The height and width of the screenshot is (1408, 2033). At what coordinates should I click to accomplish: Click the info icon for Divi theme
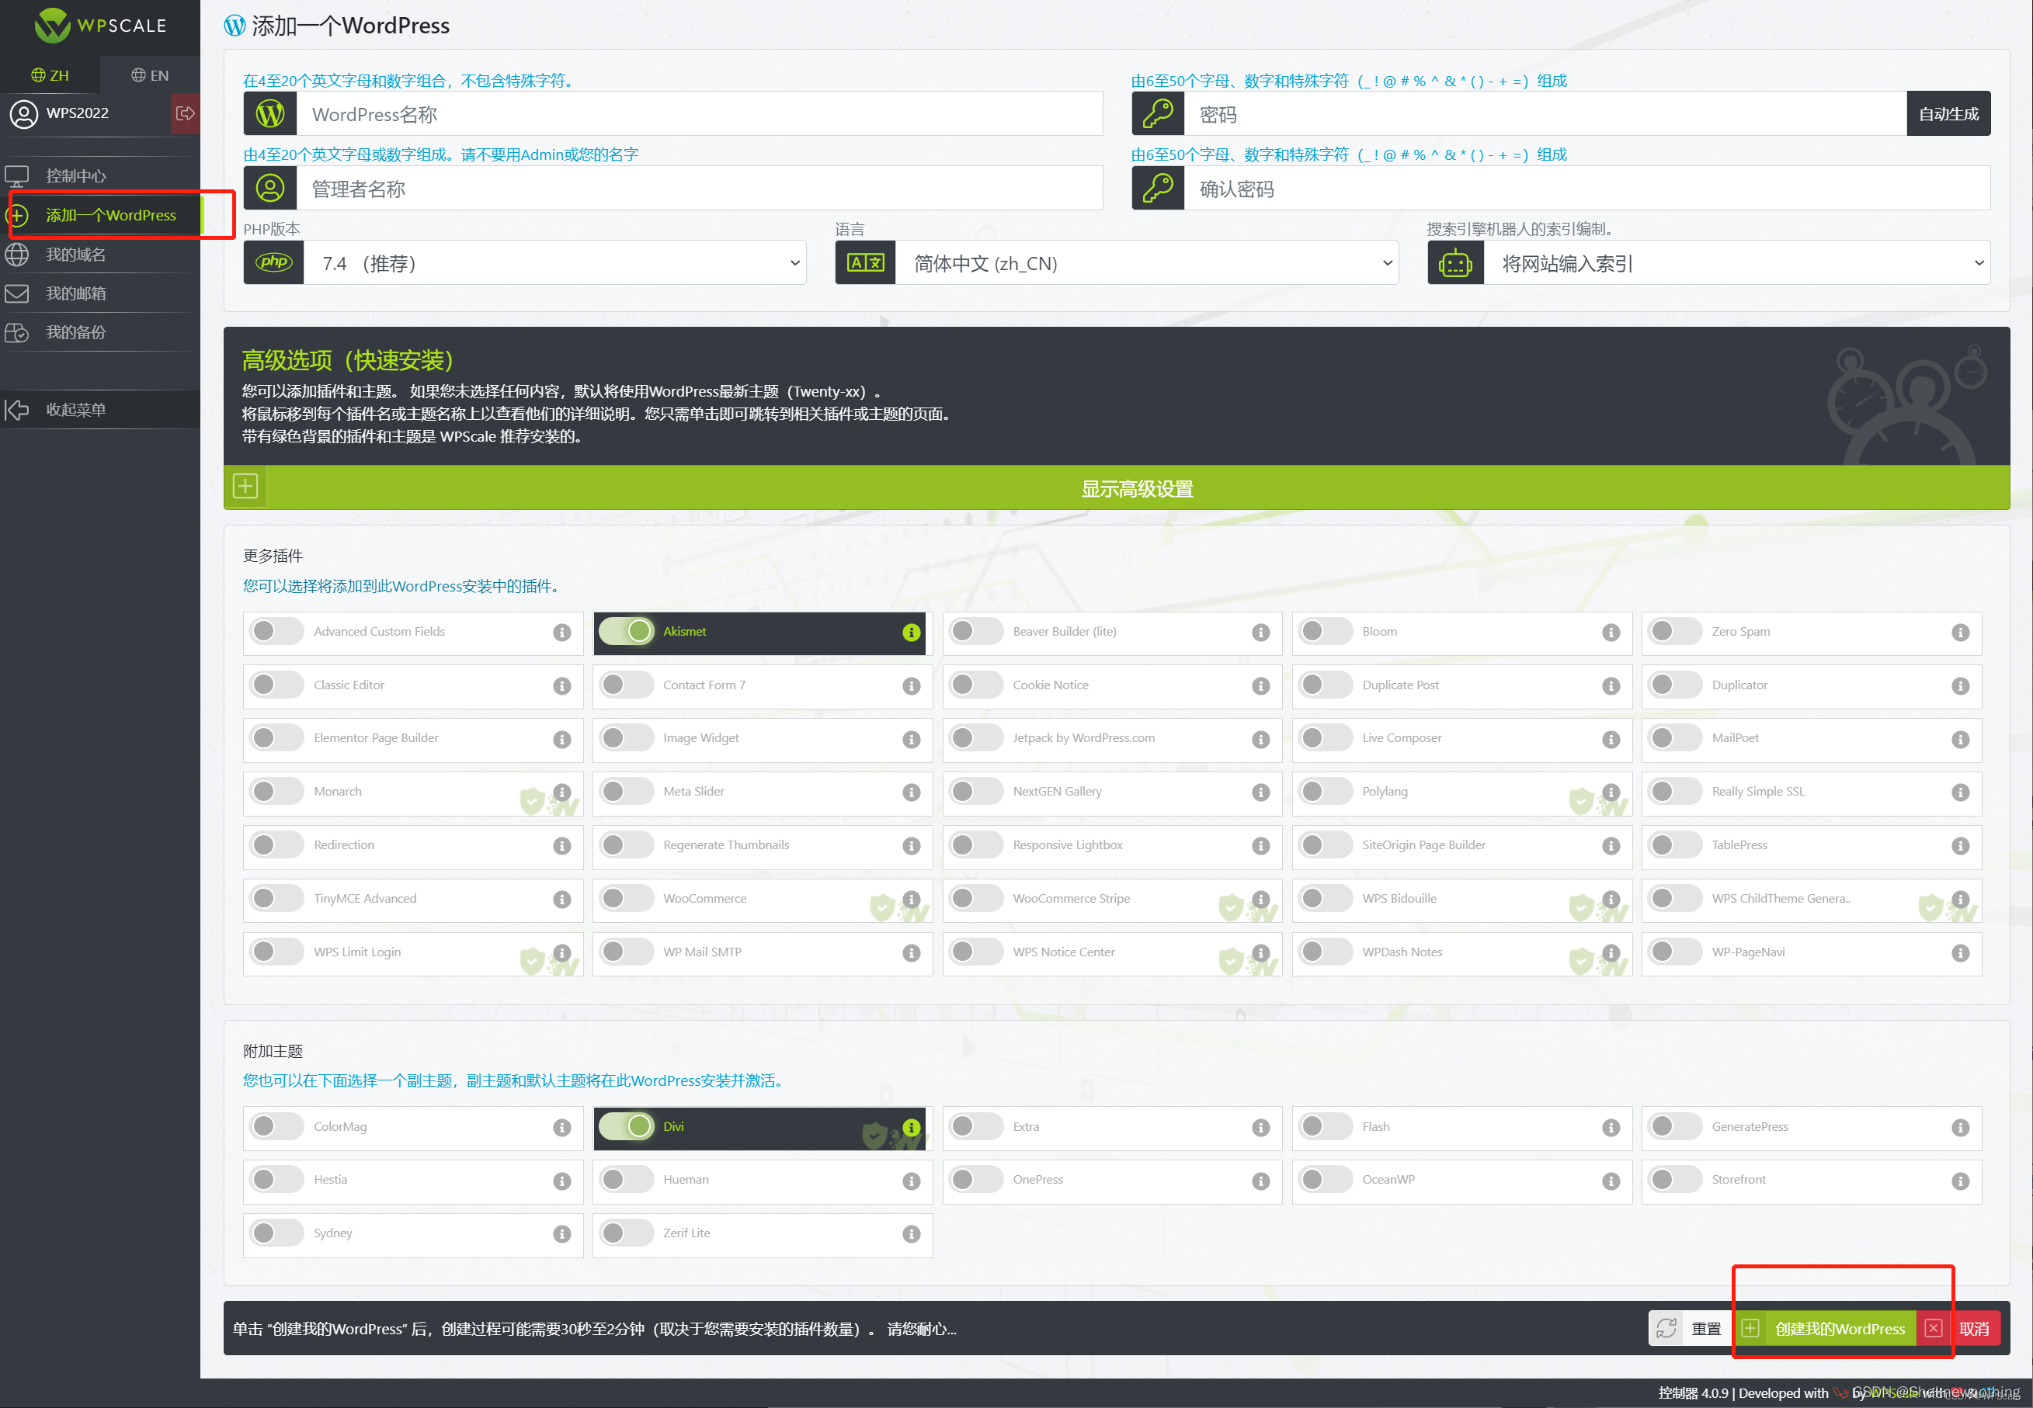[x=912, y=1128]
